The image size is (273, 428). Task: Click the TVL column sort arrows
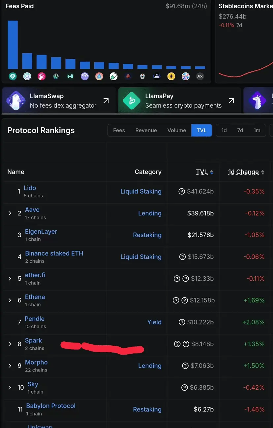[x=212, y=172]
